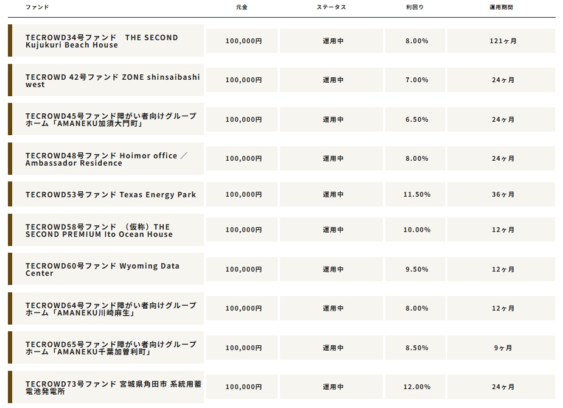Select the 8.00% yield of TECROWD34号ファンド
The height and width of the screenshot is (408, 563).
[x=416, y=41]
